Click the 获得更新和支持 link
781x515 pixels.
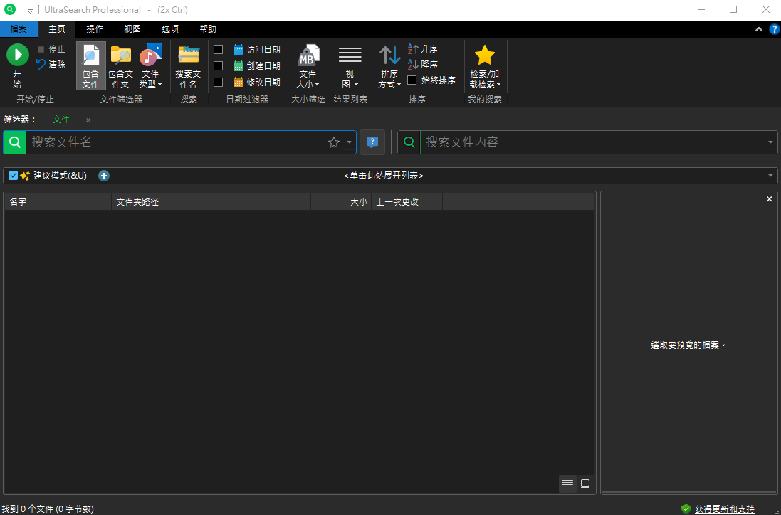coord(724,509)
